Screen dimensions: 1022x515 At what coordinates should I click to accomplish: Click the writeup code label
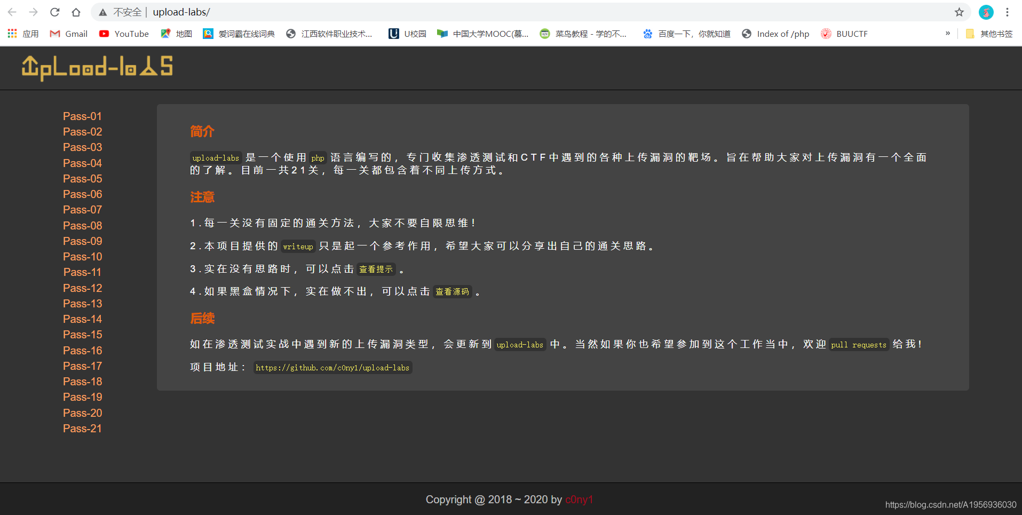tap(298, 247)
